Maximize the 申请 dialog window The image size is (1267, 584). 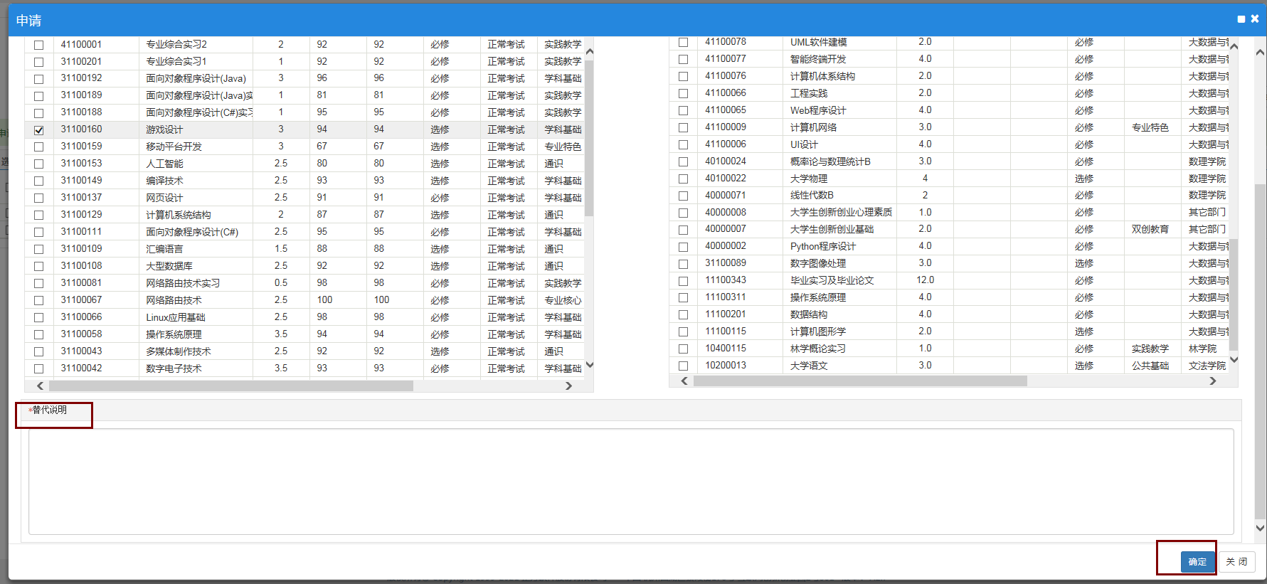click(x=1241, y=19)
